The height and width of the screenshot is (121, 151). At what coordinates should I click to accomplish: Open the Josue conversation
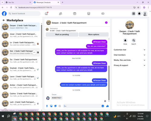[x=20, y=35]
